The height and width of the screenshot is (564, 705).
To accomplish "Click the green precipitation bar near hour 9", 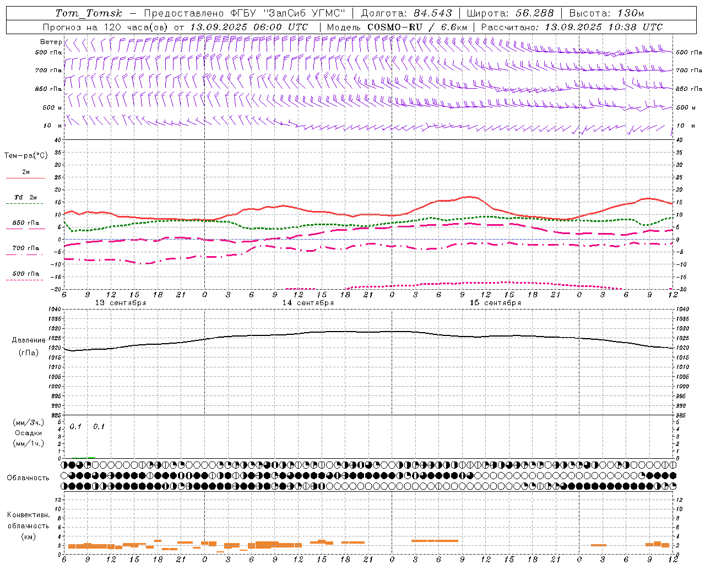I will (x=91, y=458).
